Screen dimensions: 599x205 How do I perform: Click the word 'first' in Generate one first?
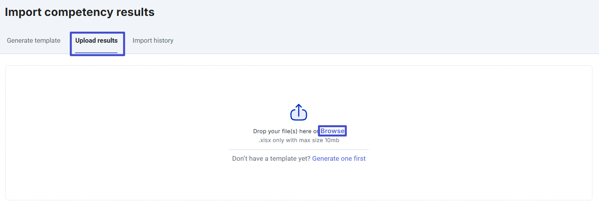[359, 158]
